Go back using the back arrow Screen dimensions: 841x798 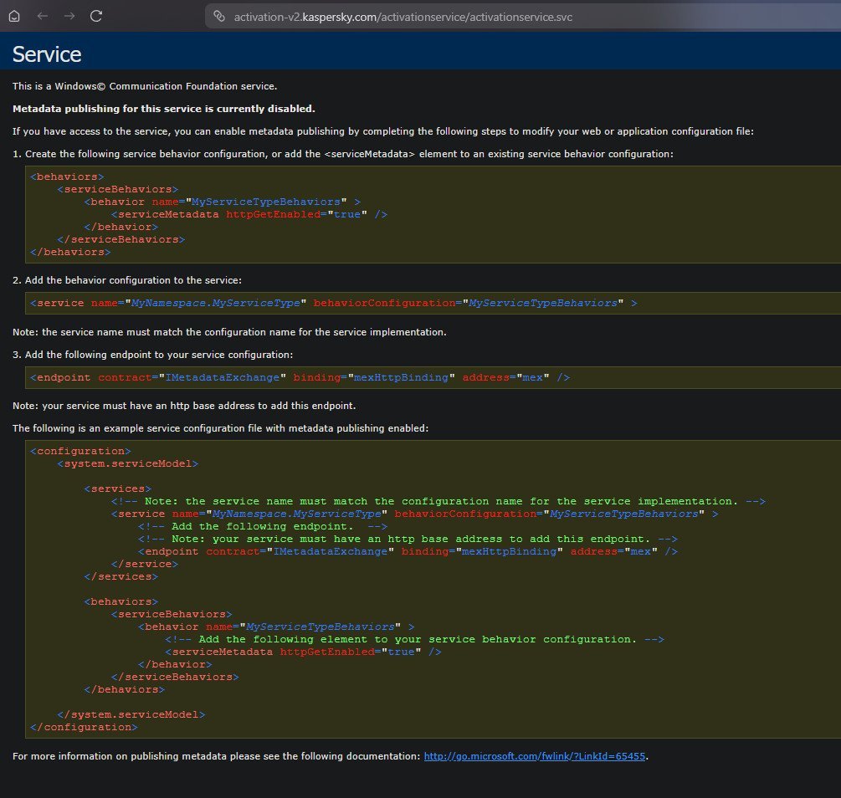tap(42, 16)
